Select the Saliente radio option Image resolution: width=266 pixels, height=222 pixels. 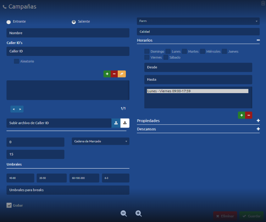click(x=74, y=22)
